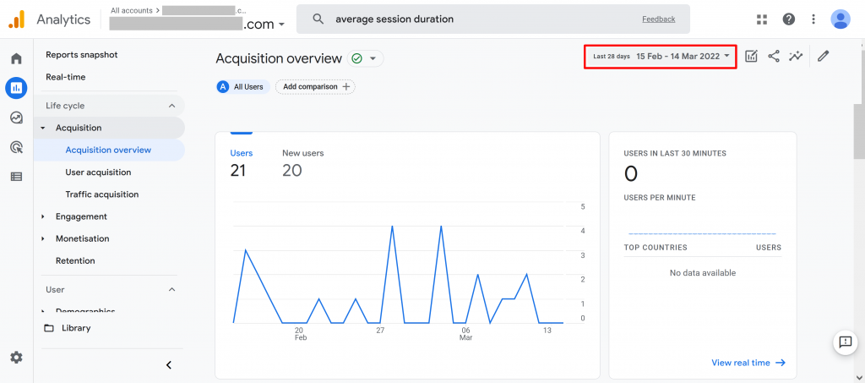This screenshot has width=865, height=383.
Task: Expand the Monetisation tree item
Action: [42, 238]
